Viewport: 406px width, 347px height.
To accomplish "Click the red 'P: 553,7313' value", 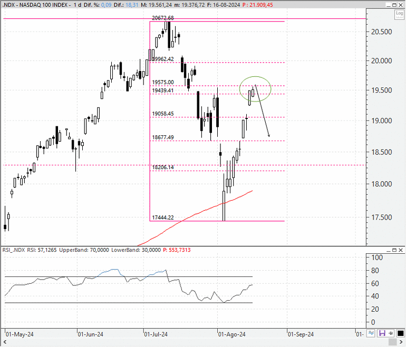I will tap(177, 250).
